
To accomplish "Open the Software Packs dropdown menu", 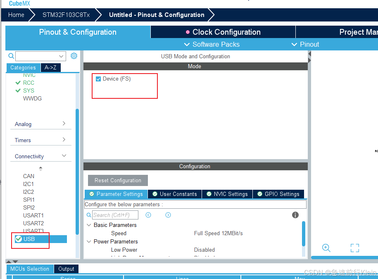I will (212, 44).
